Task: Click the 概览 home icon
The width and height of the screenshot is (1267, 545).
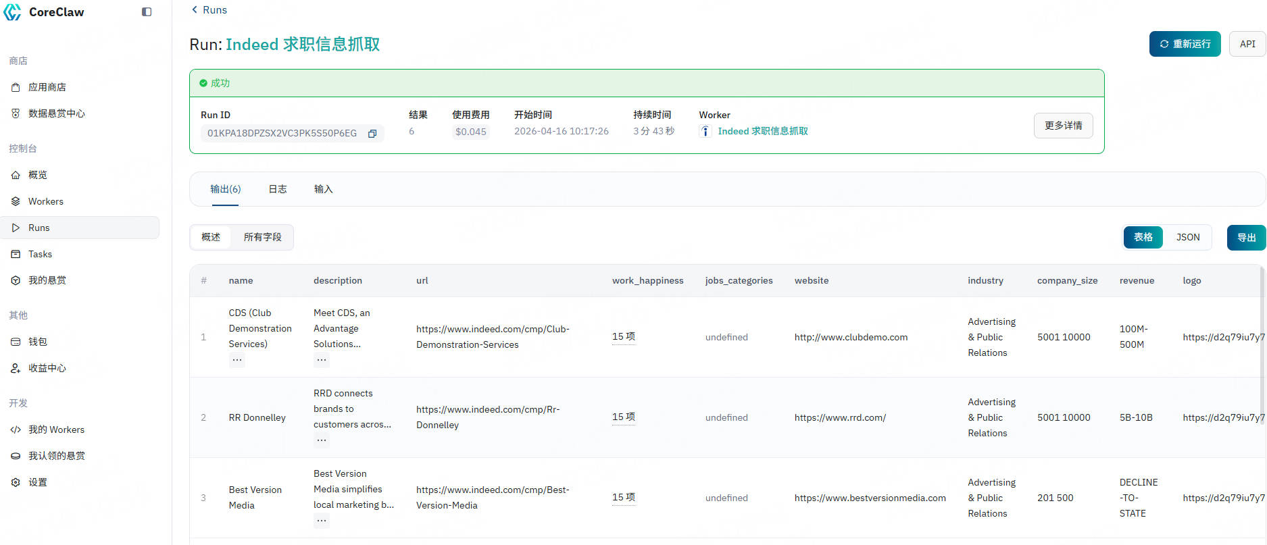Action: pos(16,175)
